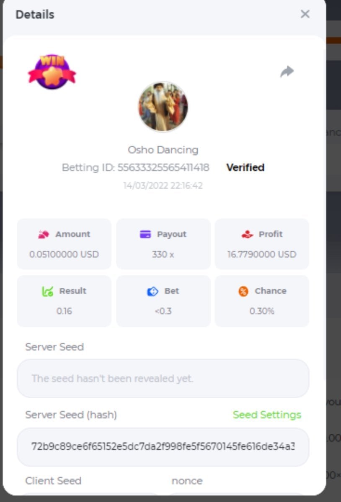Click the Server Seed field
Screen dimensions: 341x502
[x=163, y=379]
